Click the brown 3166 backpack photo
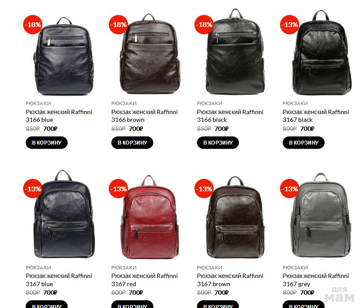Screen dimensions: 361x308 point(149,54)
